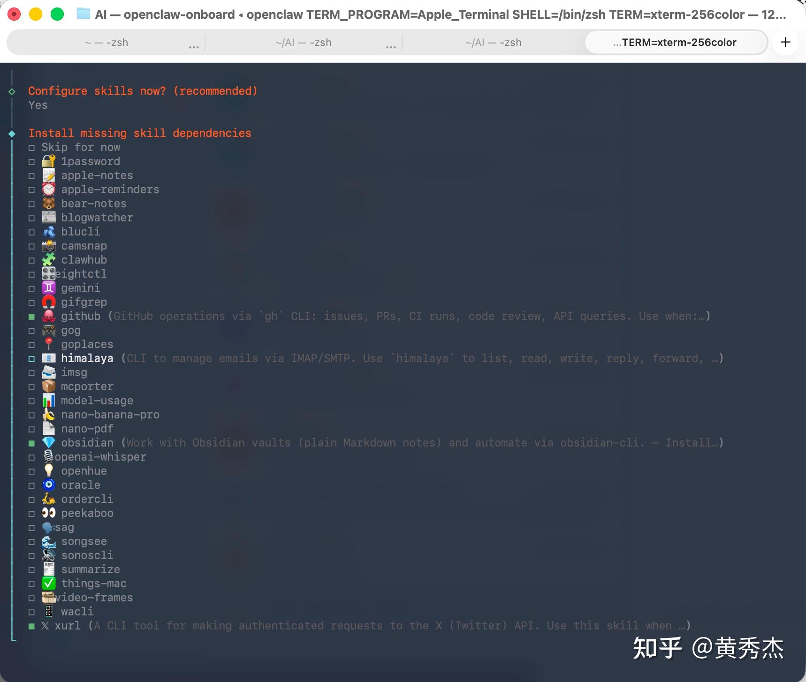
Task: Click the magnet icon beside gifgrep
Action: pyautogui.click(x=49, y=302)
